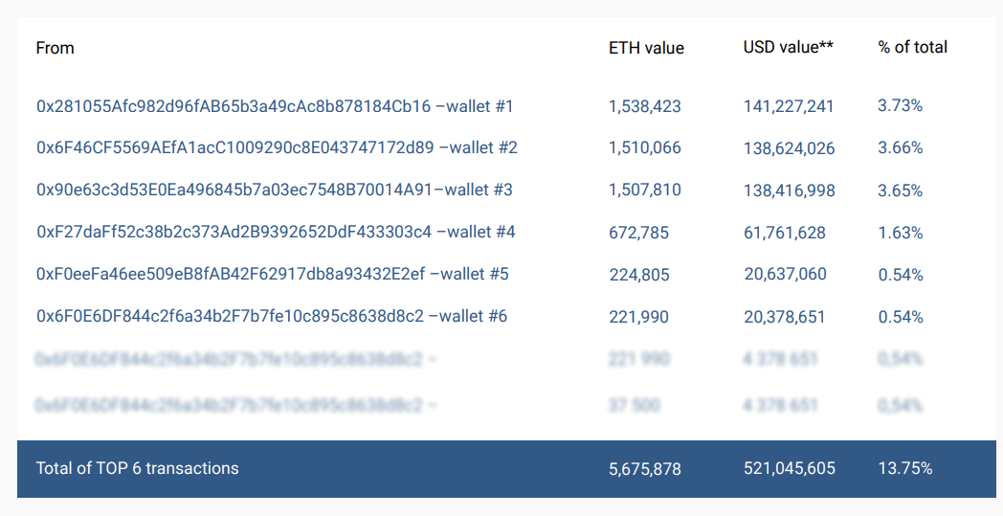Click the 'From' column header

click(x=55, y=48)
